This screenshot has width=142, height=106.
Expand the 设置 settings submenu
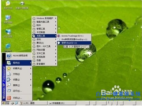pyautogui.click(x=19, y=80)
